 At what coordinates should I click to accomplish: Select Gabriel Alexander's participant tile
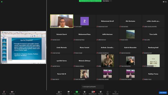(130, 47)
